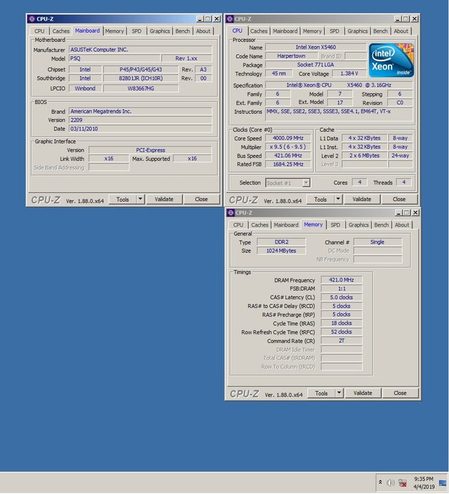Click the memory type DDR2 value
Screen dimensions: 449x494
[x=282, y=242]
